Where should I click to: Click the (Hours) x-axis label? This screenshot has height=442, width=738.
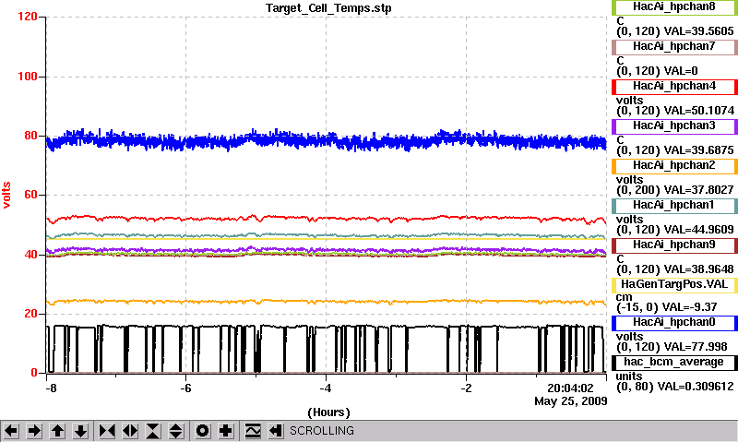pyautogui.click(x=328, y=412)
